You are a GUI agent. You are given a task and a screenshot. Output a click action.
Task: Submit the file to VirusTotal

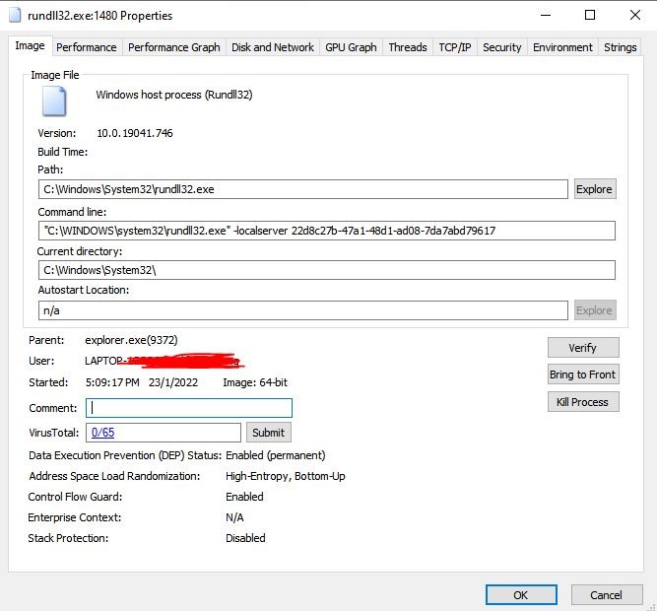(269, 433)
